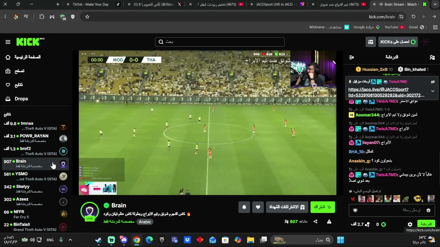Image resolution: width=440 pixels, height=247 pixels.
Task: Click the shield icon in chat input
Action: [x=355, y=210]
